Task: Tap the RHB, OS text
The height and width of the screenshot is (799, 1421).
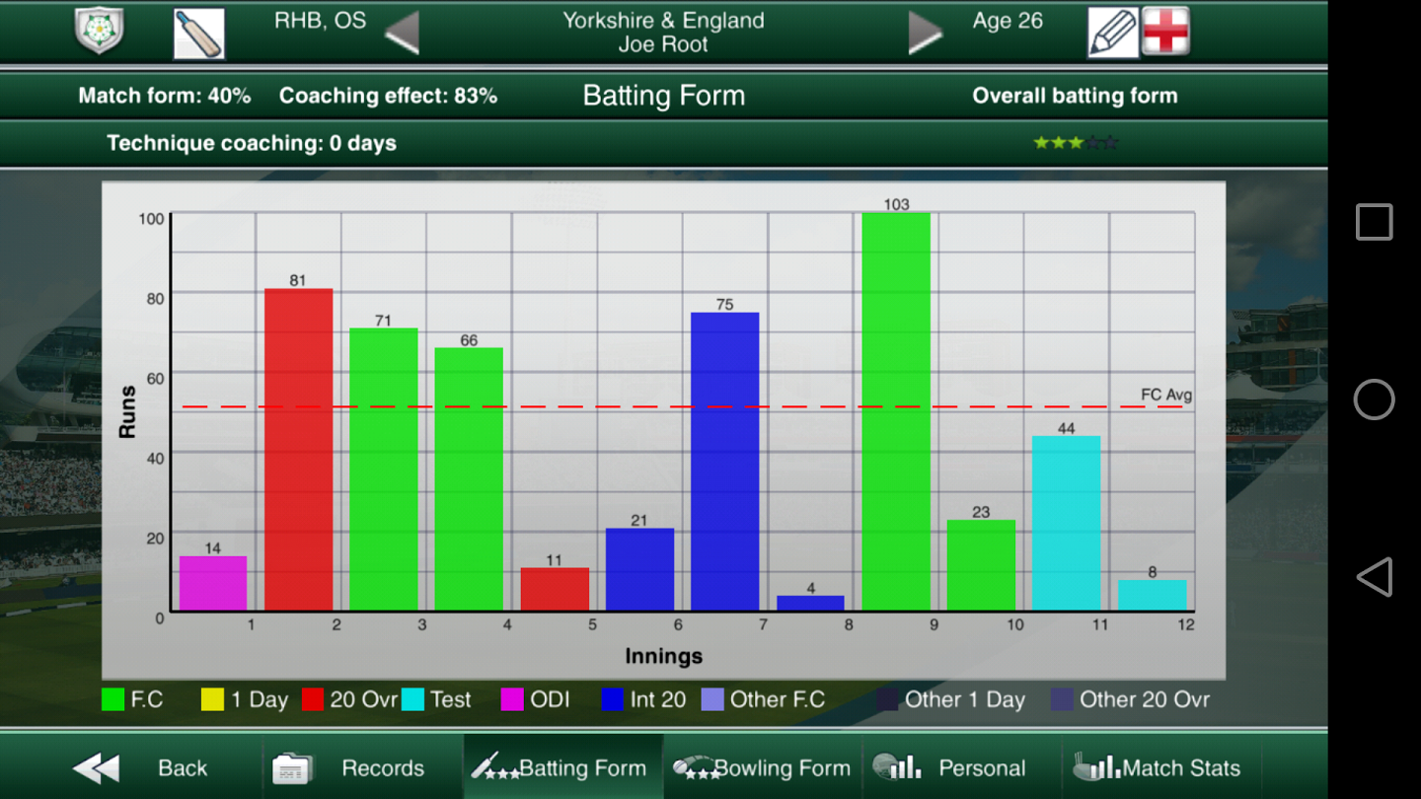Action: pos(320,21)
